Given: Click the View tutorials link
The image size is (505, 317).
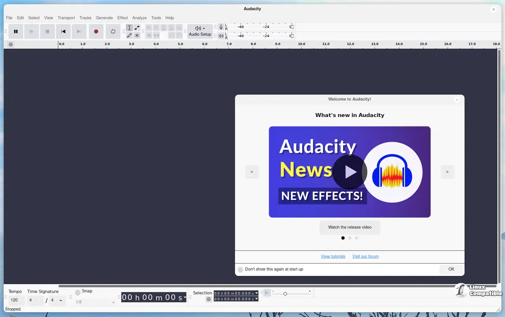Looking at the screenshot, I should pos(333,257).
